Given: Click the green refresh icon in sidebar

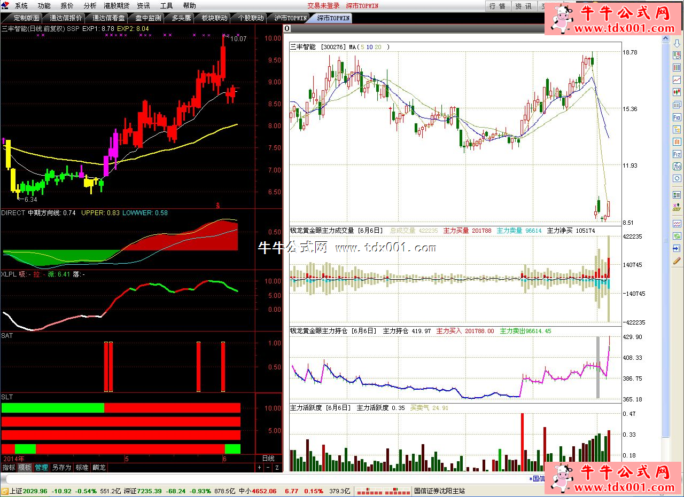Looking at the screenshot, I should (x=677, y=235).
